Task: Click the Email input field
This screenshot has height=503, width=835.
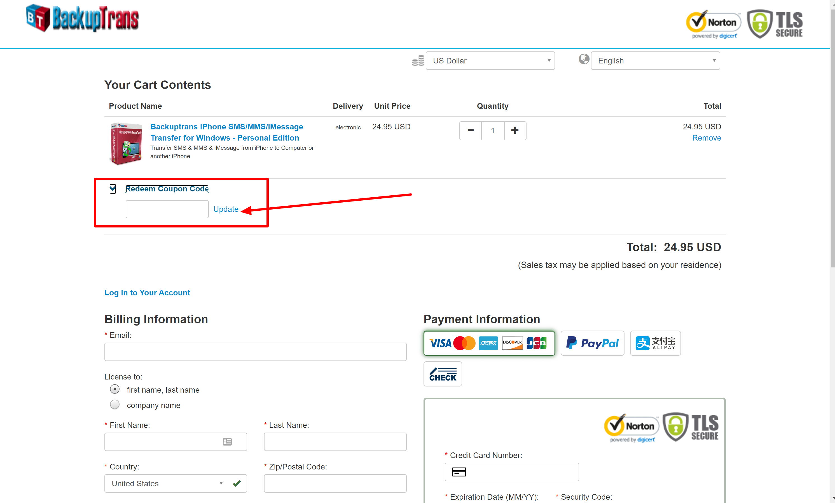Action: (x=255, y=352)
